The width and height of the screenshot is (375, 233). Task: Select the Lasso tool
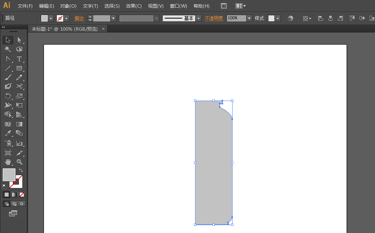(19, 49)
